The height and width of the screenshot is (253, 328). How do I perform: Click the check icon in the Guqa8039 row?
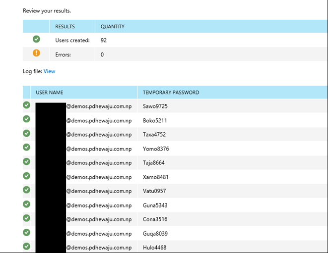point(27,232)
